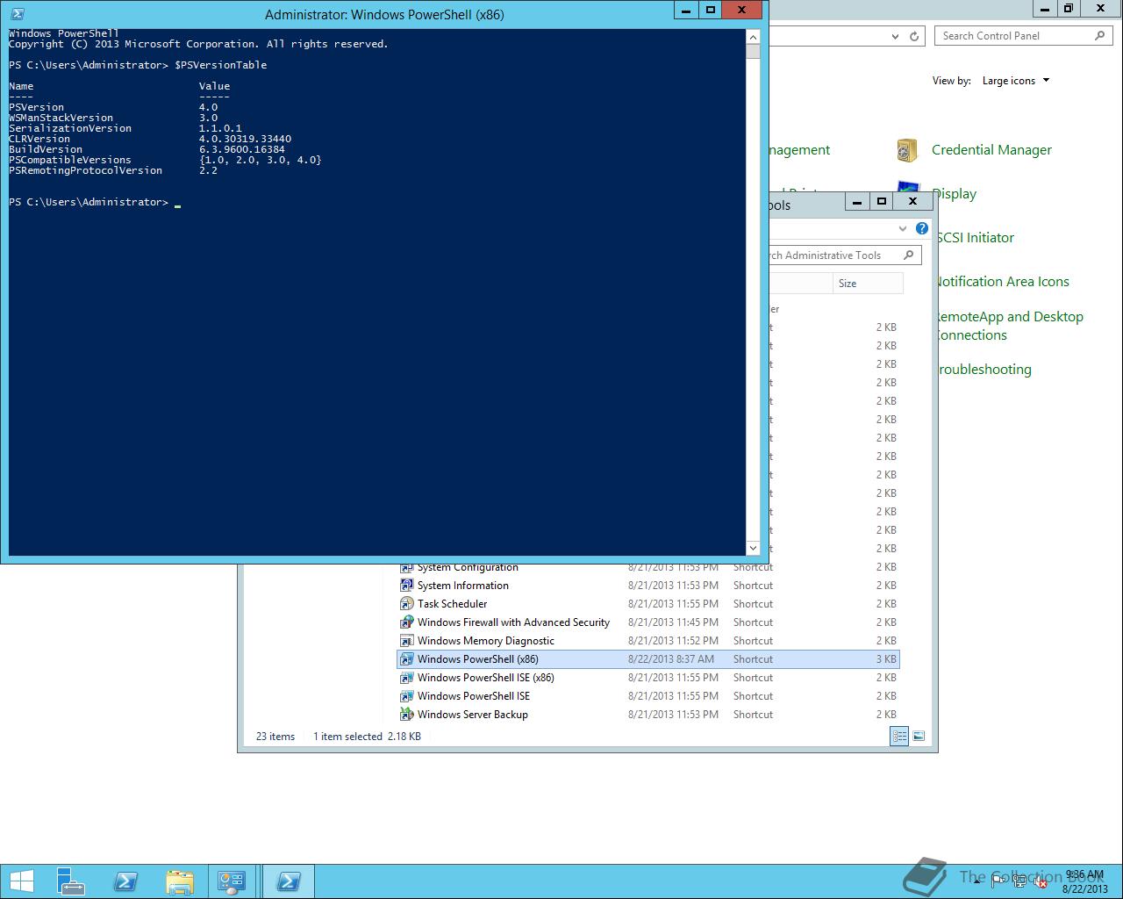
Task: Switch Explorer to Details view layout
Action: [899, 736]
